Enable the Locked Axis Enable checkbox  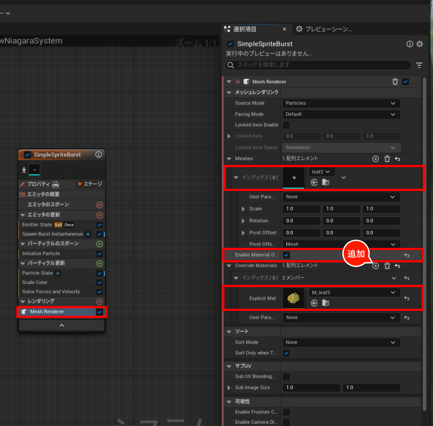click(x=286, y=125)
